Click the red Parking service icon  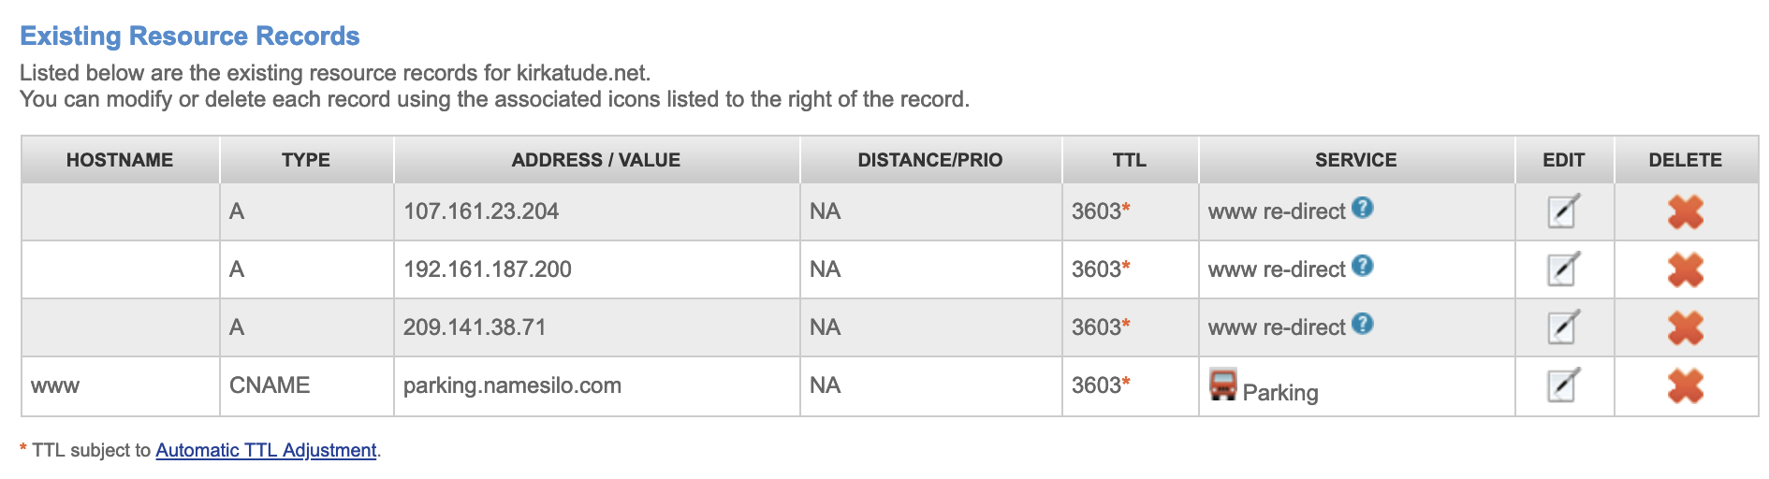point(1222,385)
